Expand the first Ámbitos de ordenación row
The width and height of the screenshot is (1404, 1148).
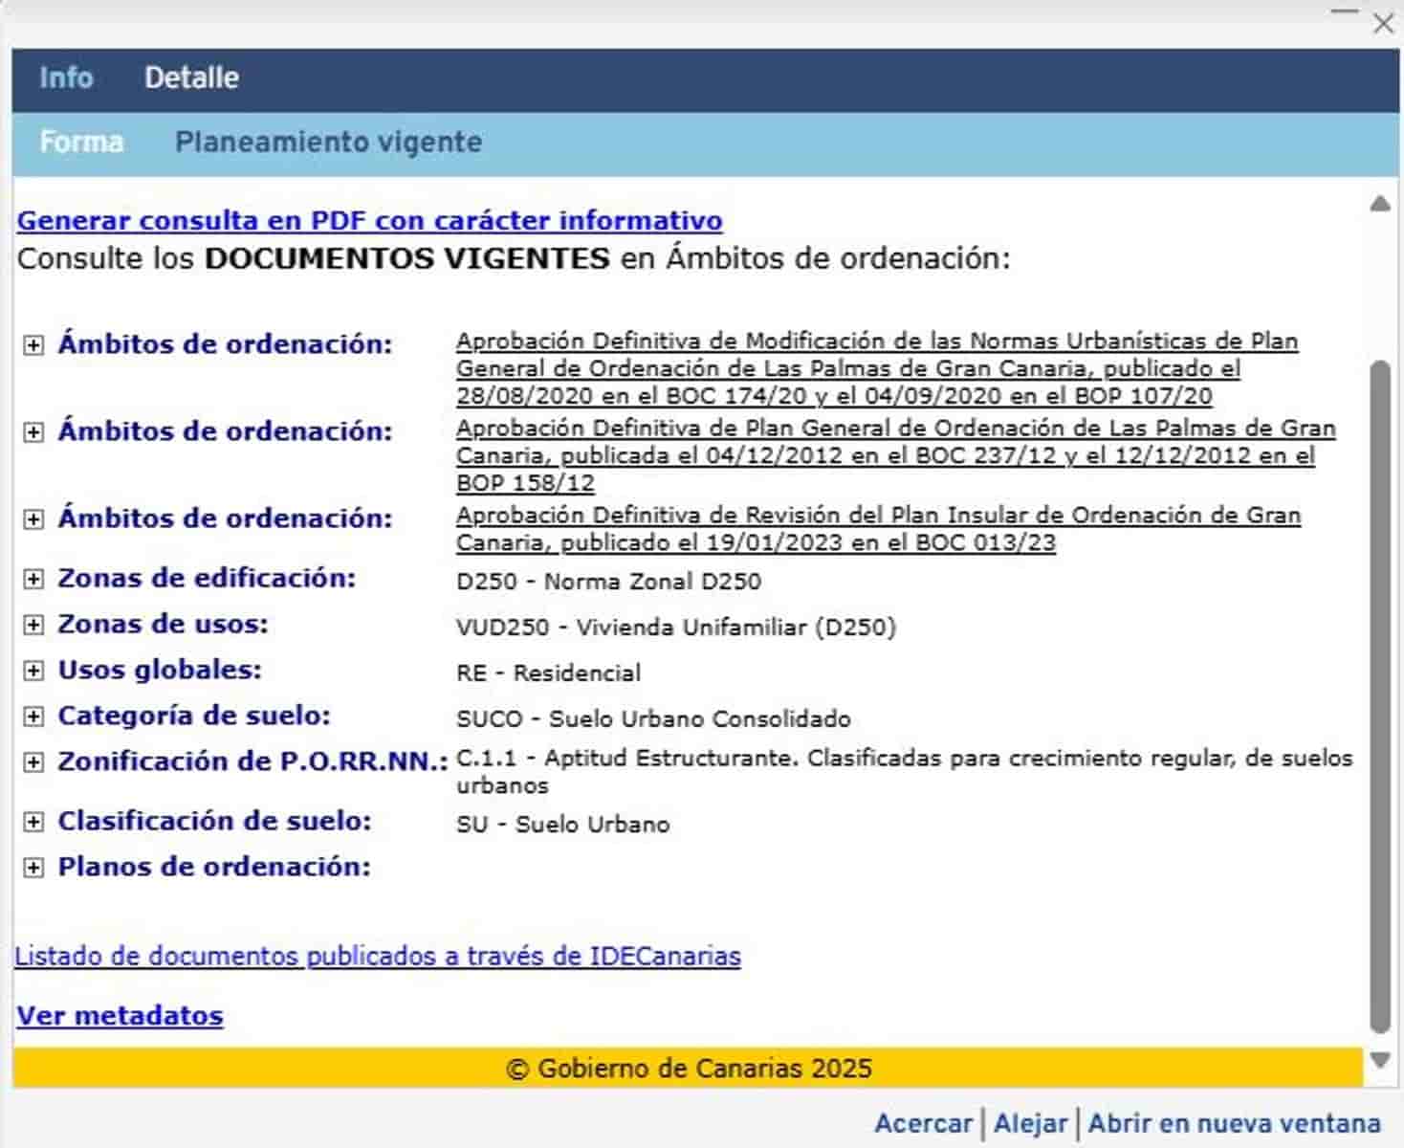[x=33, y=345]
